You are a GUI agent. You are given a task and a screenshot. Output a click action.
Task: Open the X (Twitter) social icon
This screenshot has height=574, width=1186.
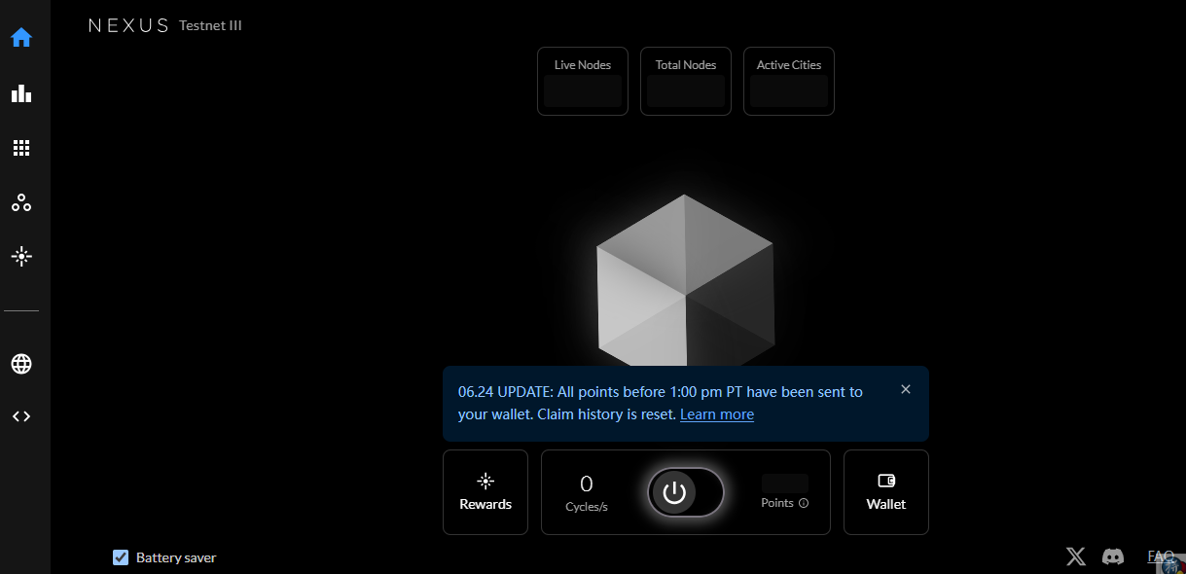point(1075,556)
